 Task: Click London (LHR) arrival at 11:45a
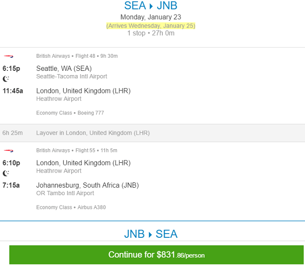[x=84, y=91]
